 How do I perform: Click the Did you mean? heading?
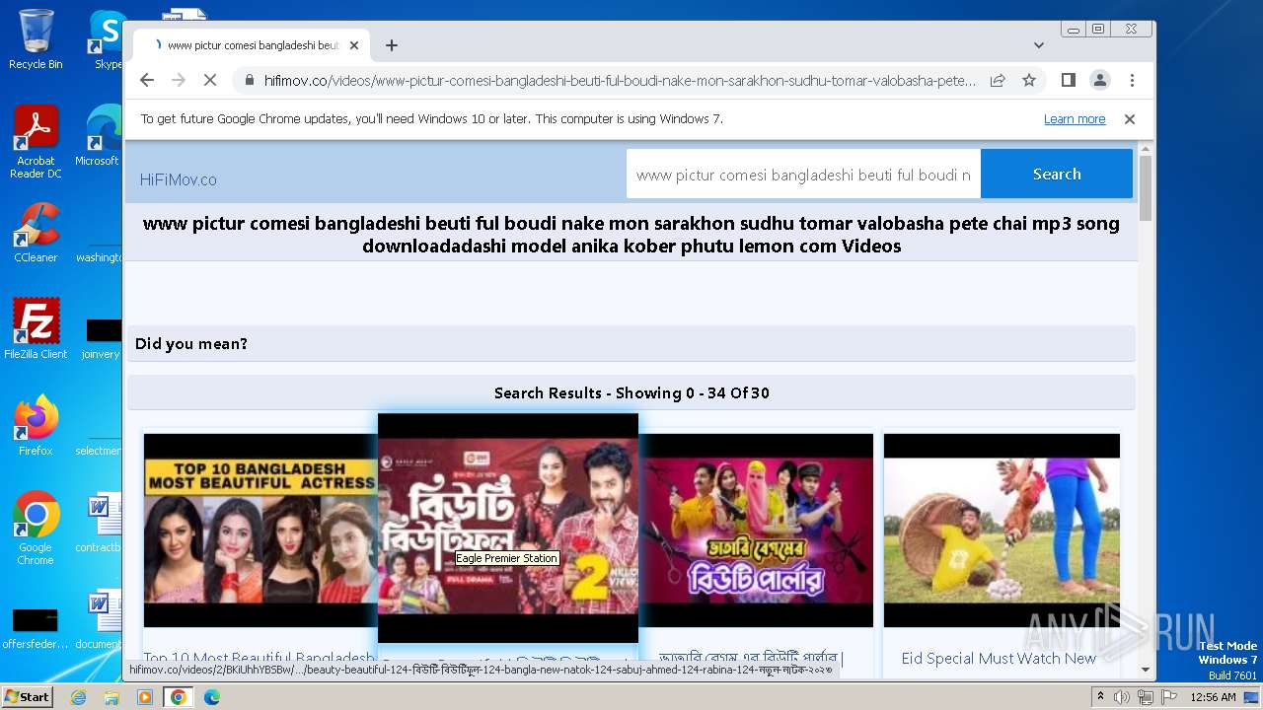click(x=191, y=343)
